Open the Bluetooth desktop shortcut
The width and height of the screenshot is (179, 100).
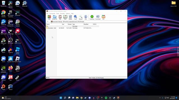point(25,4)
